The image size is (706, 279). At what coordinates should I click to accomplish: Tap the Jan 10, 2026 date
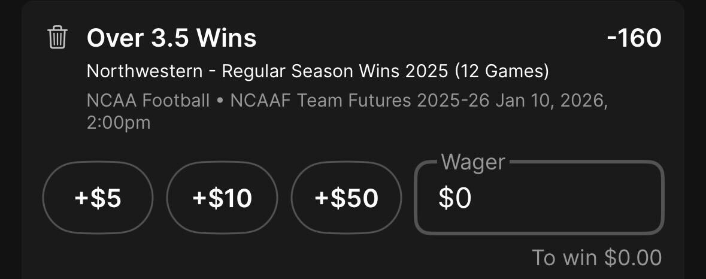(x=552, y=101)
